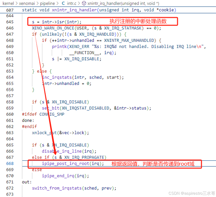This screenshot has width=216, height=197.
Task: Click ipipe_post_irq_root call on line 668
Action: (65, 163)
